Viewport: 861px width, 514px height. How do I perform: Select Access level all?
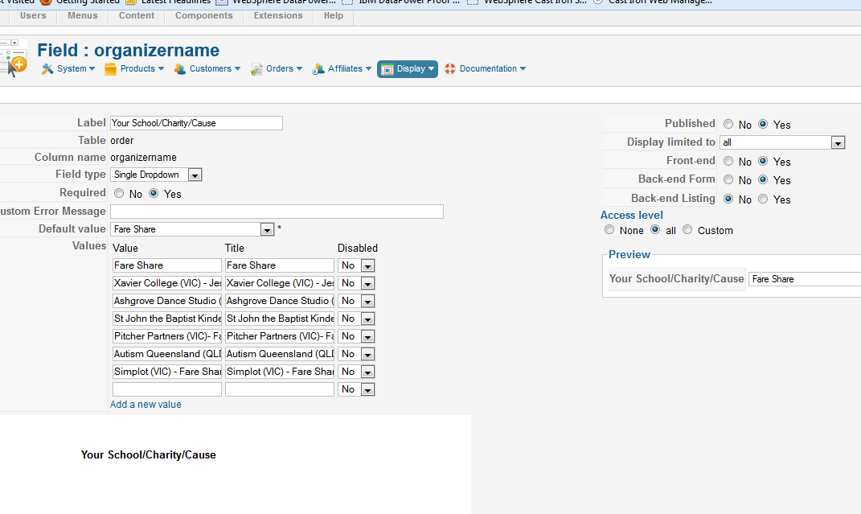pyautogui.click(x=655, y=229)
